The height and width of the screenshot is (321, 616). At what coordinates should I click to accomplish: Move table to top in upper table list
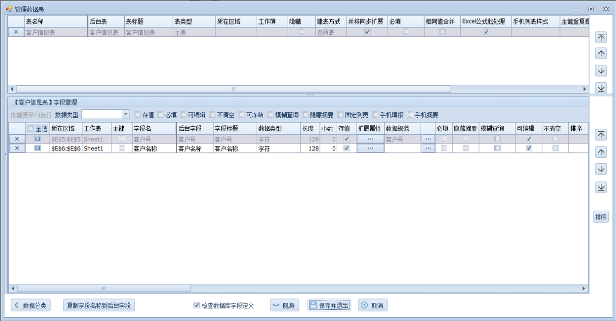(601, 38)
